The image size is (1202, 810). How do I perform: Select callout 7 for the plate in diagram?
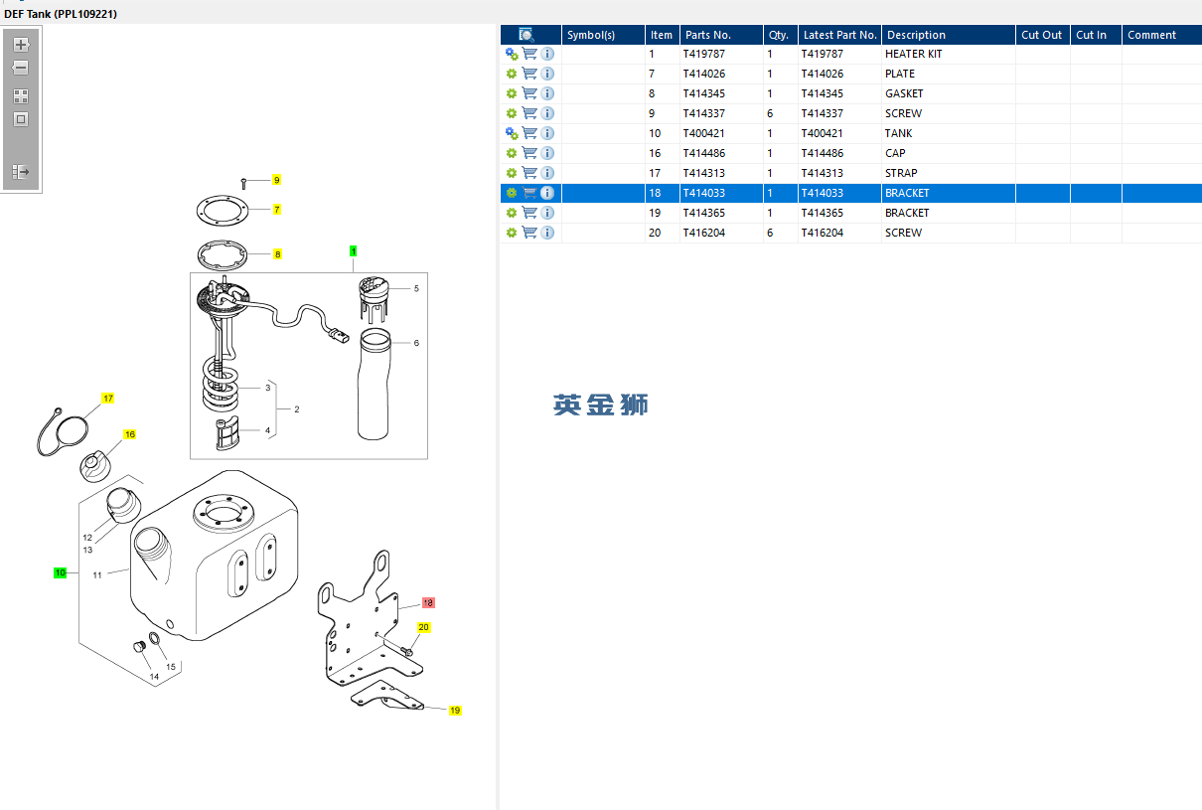pos(277,210)
